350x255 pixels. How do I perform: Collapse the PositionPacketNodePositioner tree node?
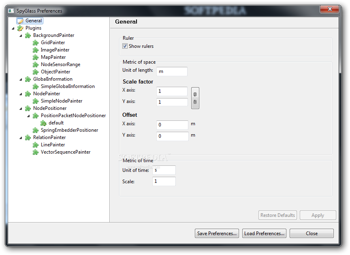28,116
